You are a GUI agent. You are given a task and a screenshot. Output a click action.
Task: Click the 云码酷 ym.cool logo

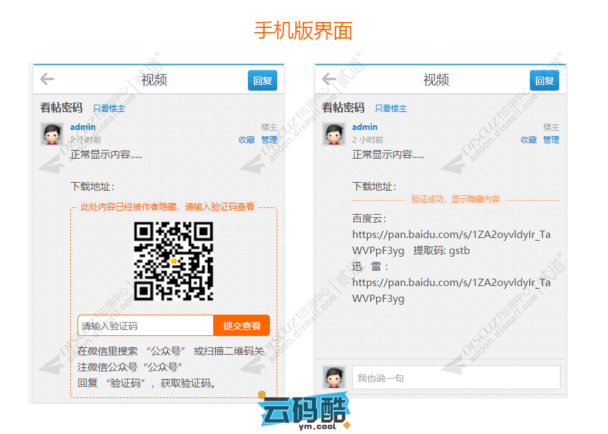(304, 411)
